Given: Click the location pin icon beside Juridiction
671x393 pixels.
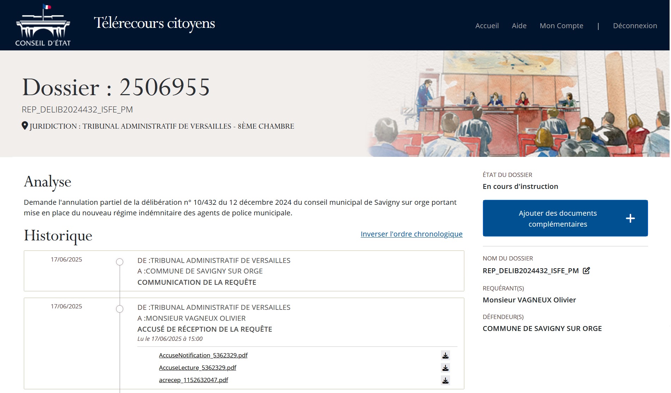Looking at the screenshot, I should click(x=25, y=126).
